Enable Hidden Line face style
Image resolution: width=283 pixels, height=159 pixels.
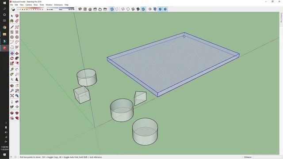(128, 9)
